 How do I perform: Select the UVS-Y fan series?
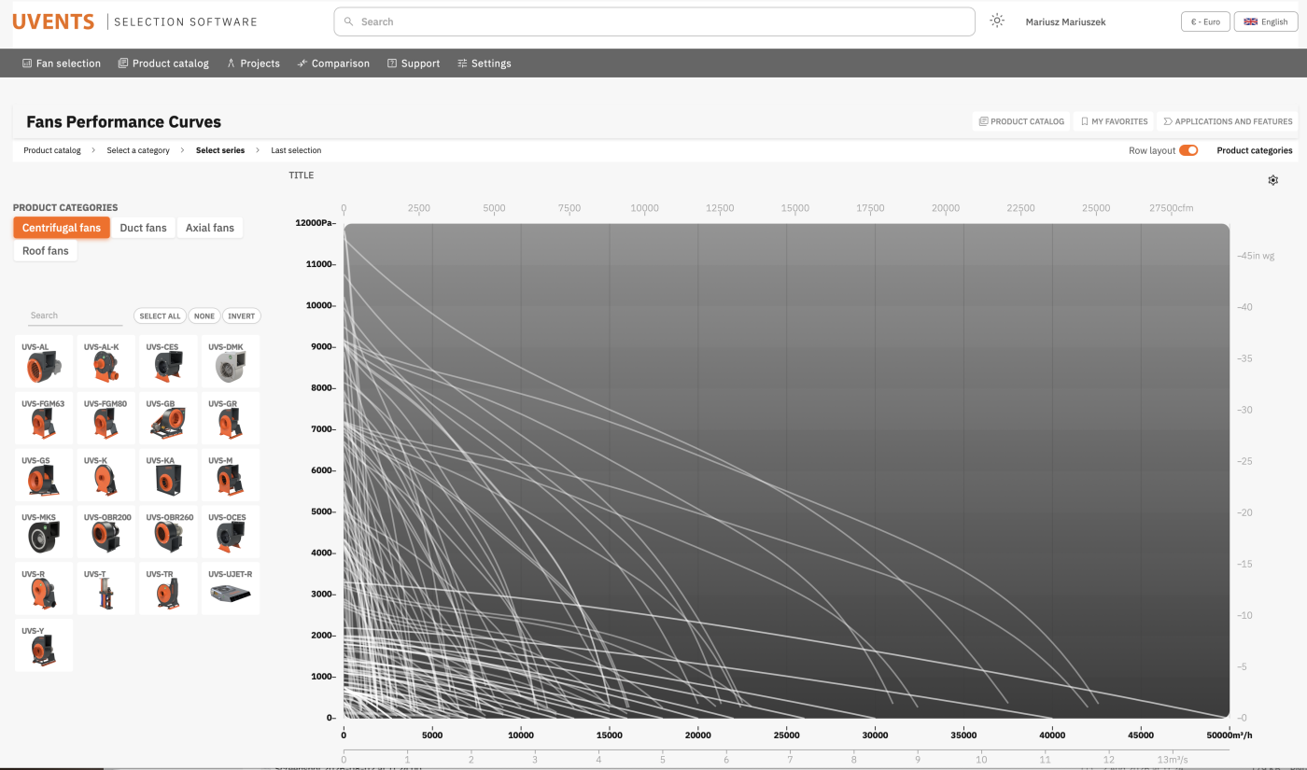coord(44,645)
